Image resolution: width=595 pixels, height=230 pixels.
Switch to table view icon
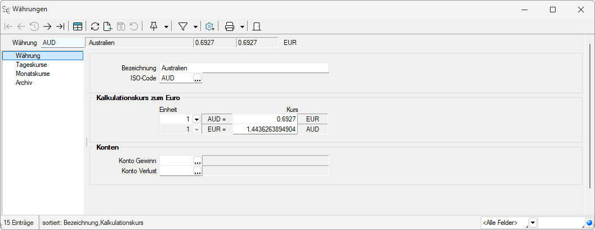pos(78,26)
